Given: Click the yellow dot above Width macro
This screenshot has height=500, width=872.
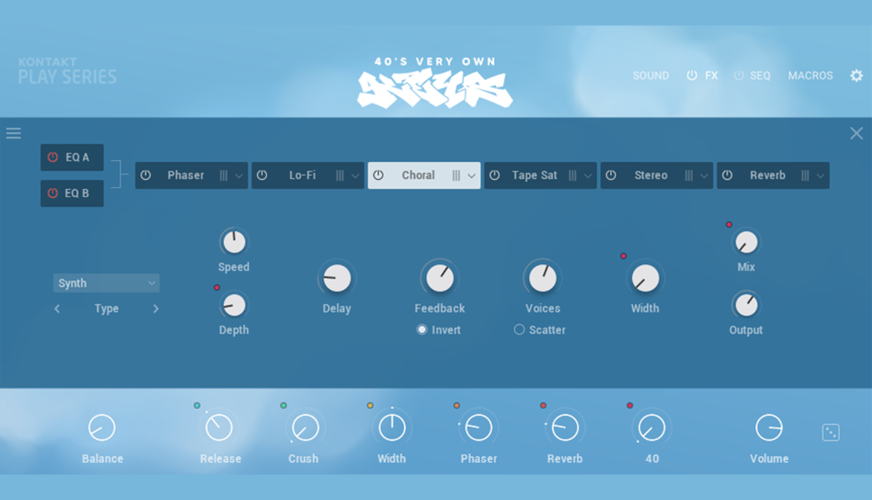Looking at the screenshot, I should point(370,405).
